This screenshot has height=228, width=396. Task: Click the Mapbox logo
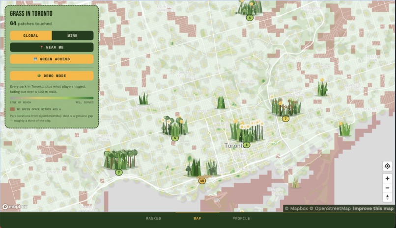tap(15, 206)
